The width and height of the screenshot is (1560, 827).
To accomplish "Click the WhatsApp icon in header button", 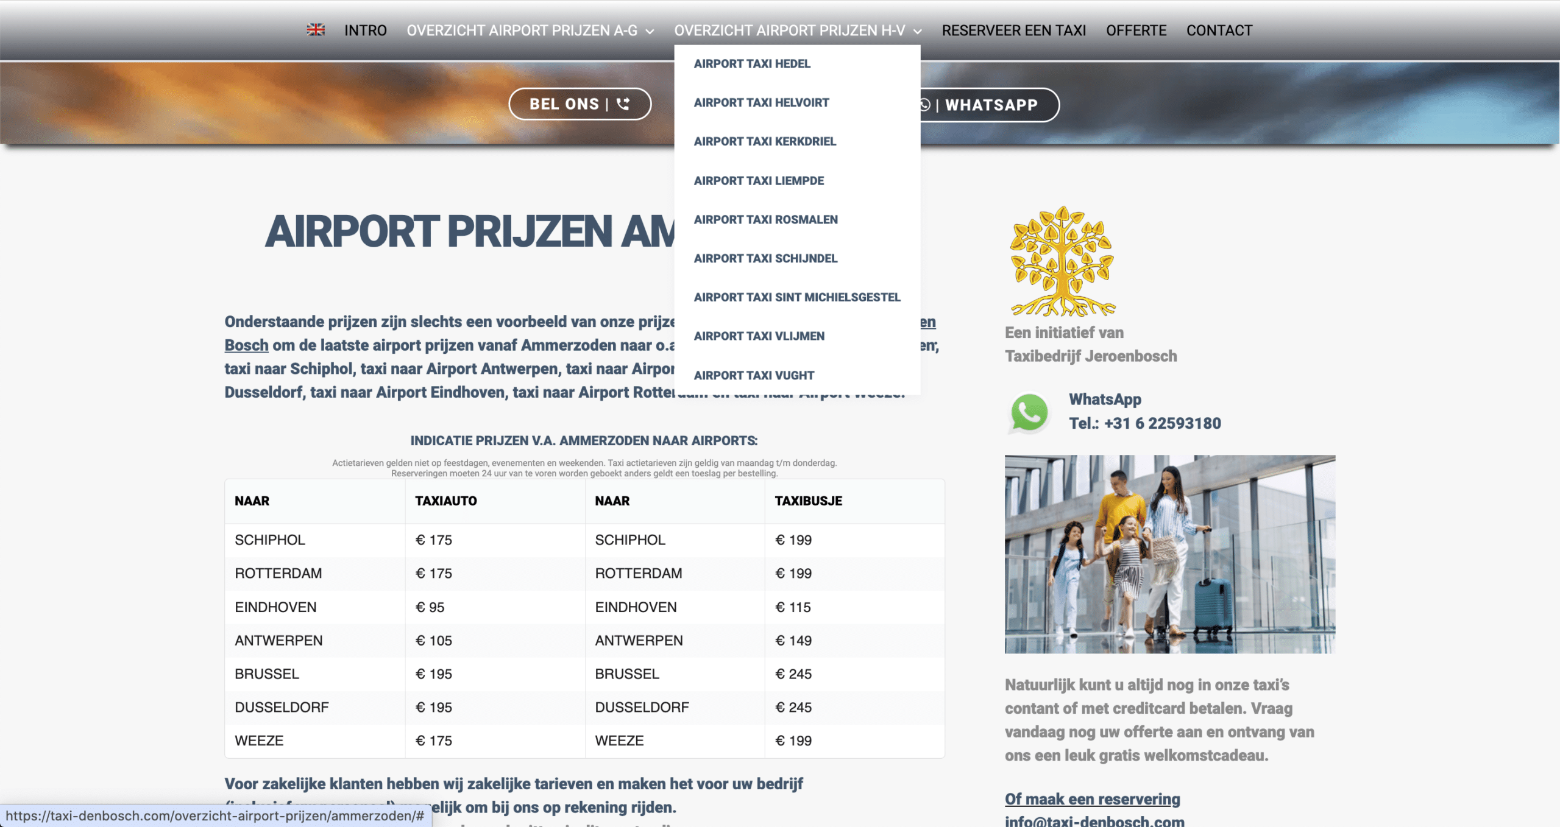I will point(924,105).
